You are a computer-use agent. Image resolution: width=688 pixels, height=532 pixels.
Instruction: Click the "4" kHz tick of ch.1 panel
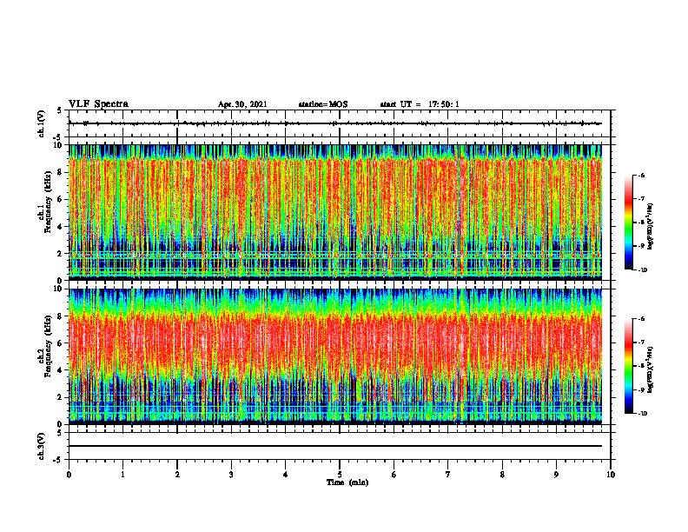(x=61, y=227)
